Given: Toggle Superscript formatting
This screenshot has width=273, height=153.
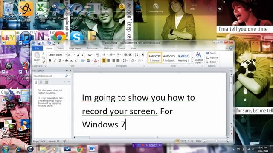Looking at the screenshot, I should [x=76, y=60].
